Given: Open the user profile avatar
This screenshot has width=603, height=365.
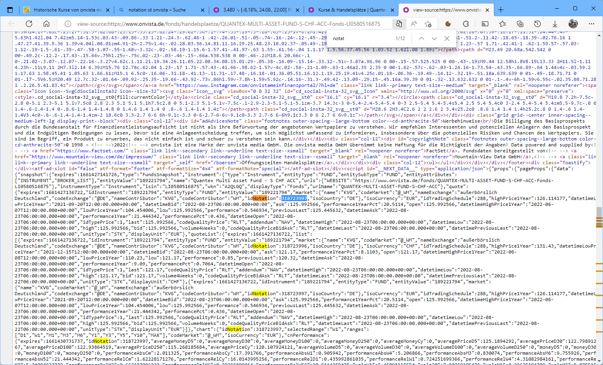Looking at the screenshot, I should click(573, 24).
